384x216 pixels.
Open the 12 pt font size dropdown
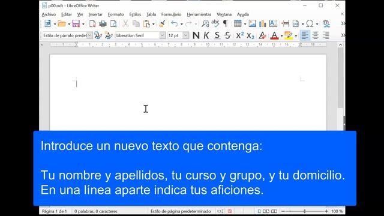186,35
